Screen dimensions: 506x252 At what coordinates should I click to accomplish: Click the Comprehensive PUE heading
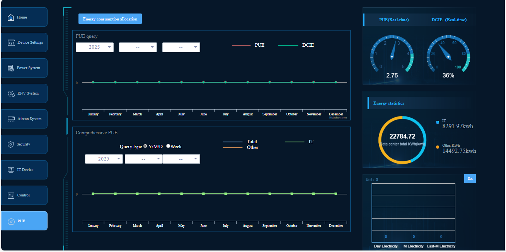pyautogui.click(x=97, y=133)
